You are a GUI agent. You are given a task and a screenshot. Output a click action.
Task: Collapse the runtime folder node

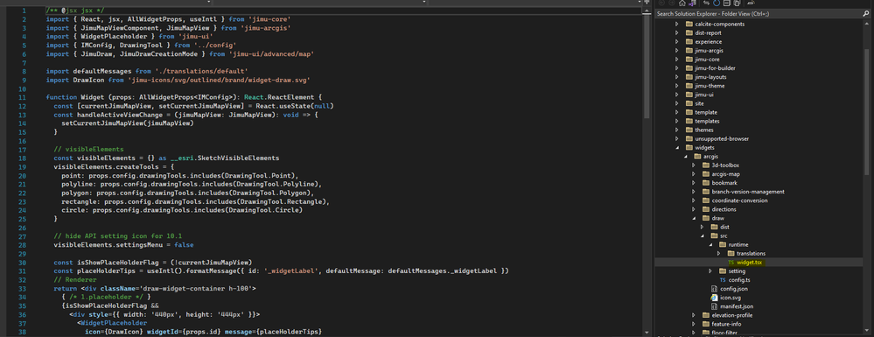pos(710,245)
